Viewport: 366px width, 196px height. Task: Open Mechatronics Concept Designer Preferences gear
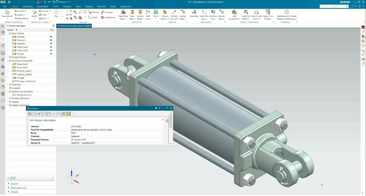287,12
